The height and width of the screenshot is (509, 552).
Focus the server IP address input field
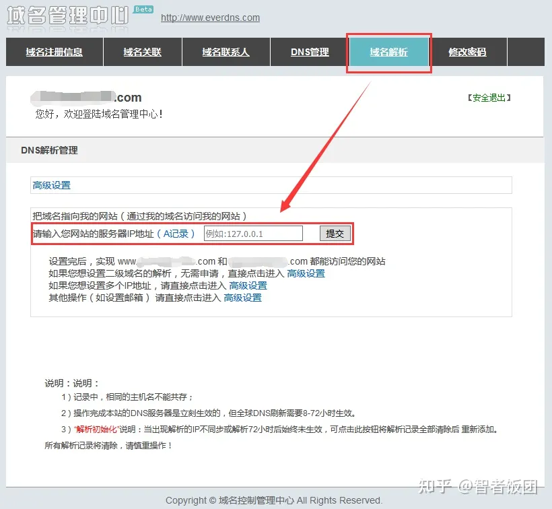(252, 234)
